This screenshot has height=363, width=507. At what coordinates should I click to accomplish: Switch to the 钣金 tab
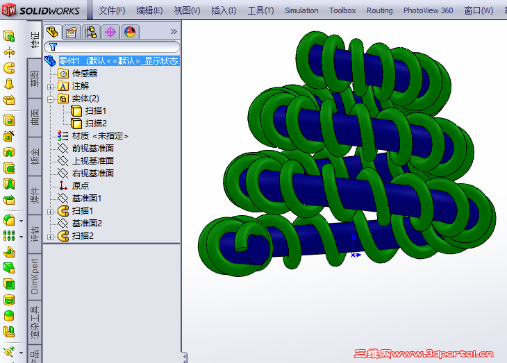[35, 156]
